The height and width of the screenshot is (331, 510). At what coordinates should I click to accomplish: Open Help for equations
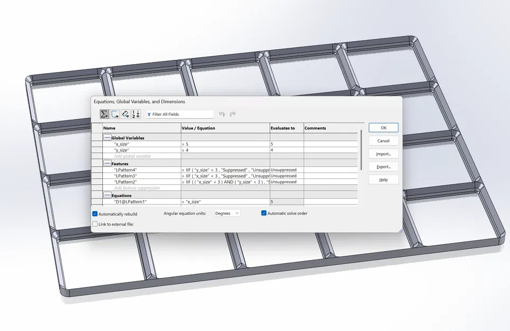click(383, 179)
